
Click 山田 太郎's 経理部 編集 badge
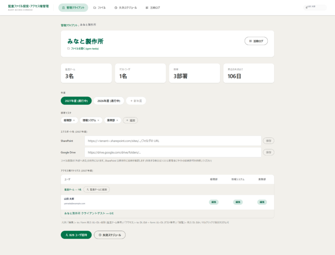pyautogui.click(x=214, y=202)
